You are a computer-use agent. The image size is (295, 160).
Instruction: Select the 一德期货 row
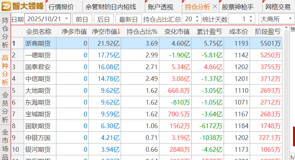[x=147, y=55]
